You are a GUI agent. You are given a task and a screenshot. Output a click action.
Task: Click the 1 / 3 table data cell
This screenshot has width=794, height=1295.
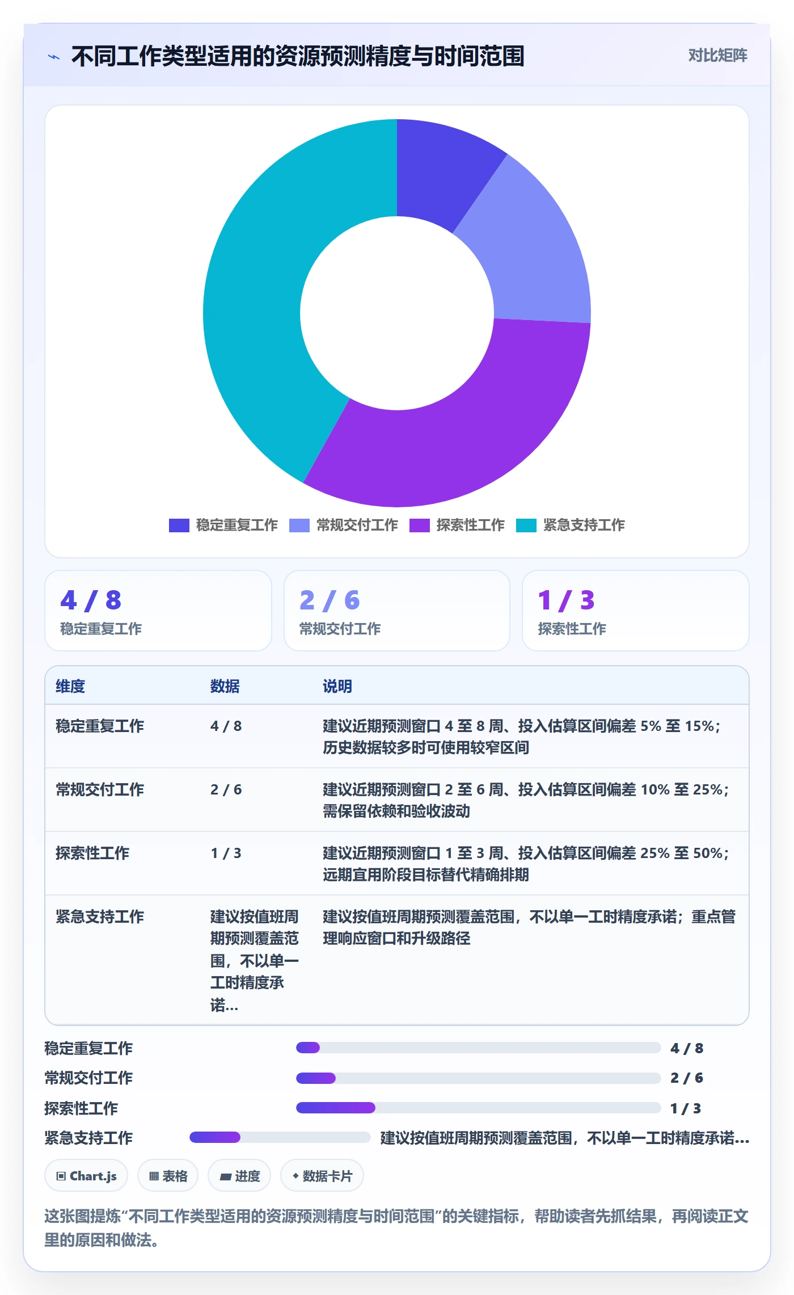(x=226, y=853)
